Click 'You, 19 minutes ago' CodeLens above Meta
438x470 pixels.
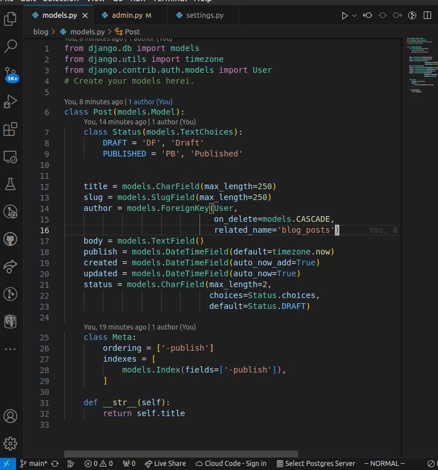(115, 327)
